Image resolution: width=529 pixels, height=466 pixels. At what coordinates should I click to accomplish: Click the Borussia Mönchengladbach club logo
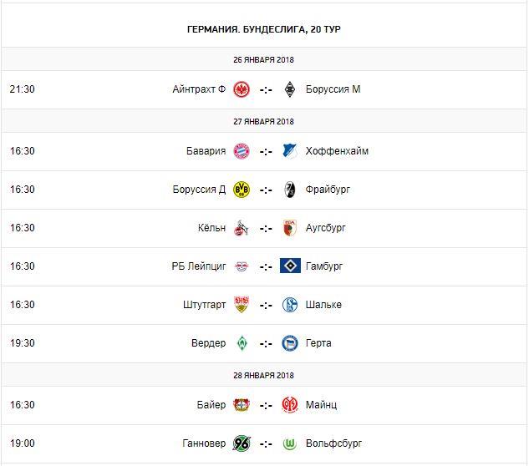click(290, 89)
